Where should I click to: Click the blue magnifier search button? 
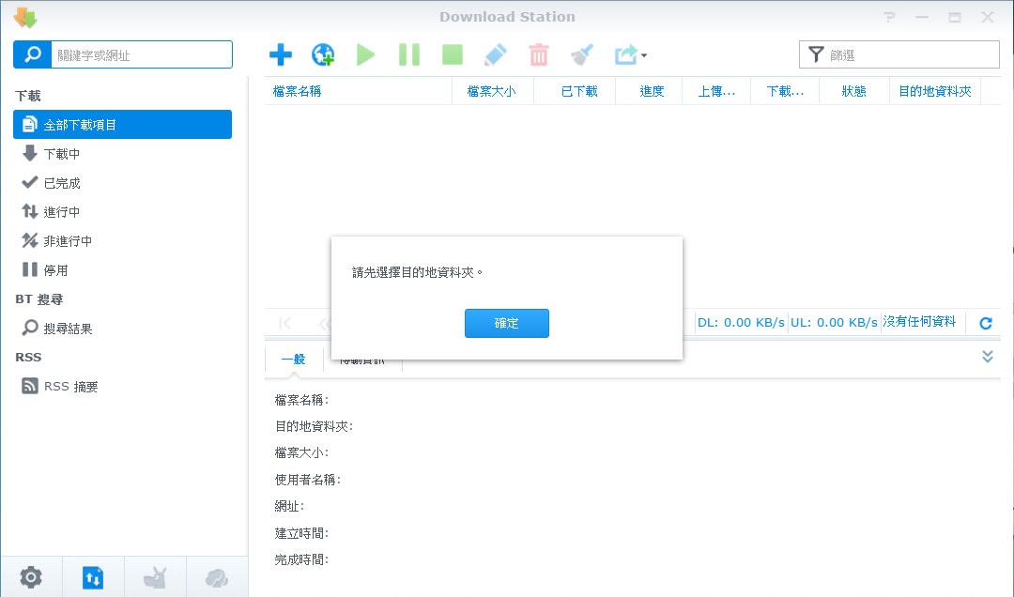pyautogui.click(x=32, y=54)
